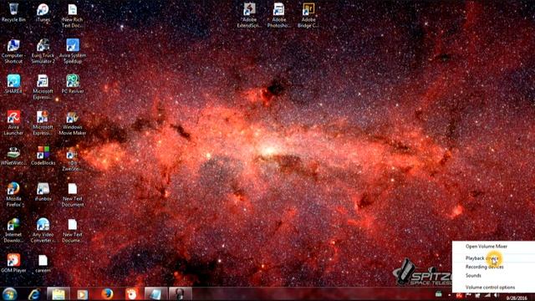
Task: Open GOM Player desktop shortcut
Action: pos(13,263)
